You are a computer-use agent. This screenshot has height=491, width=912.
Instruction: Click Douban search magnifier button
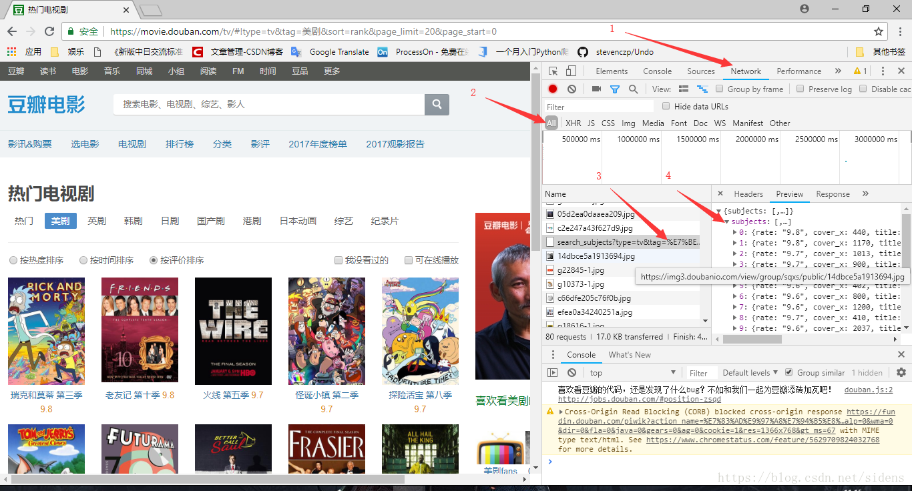(437, 104)
